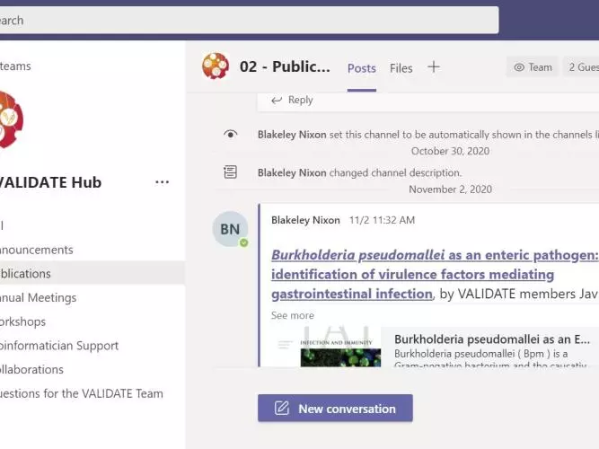Open the Guests button in header
This screenshot has height=449, width=599.
pos(582,67)
